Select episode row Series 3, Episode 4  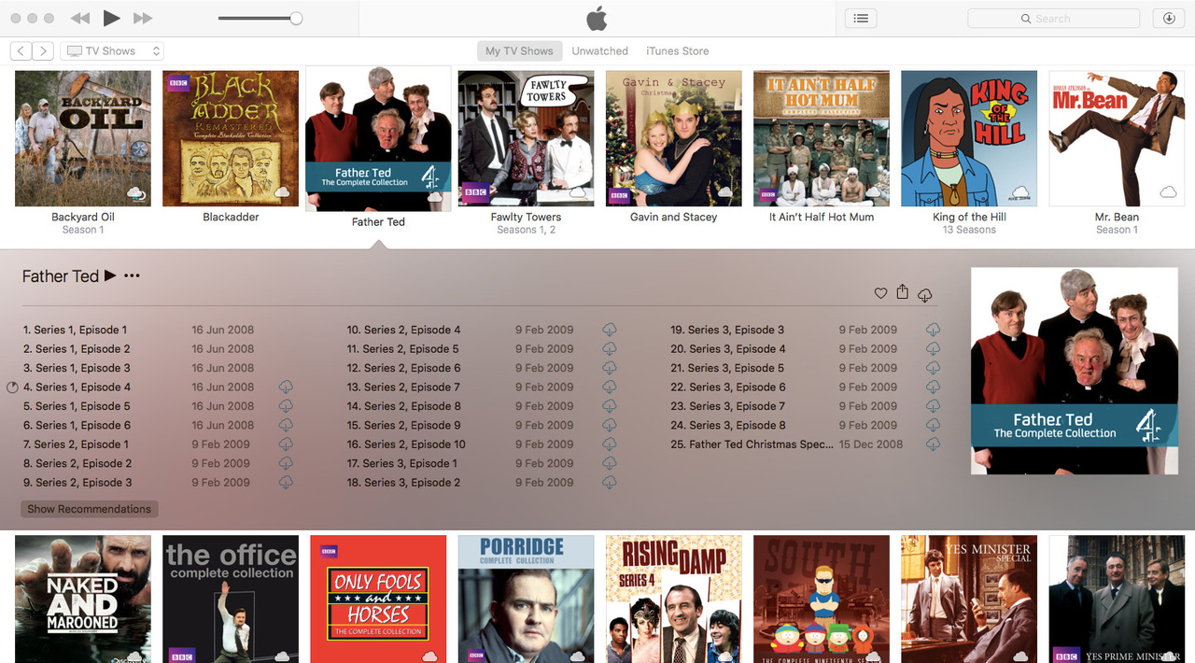pyautogui.click(x=806, y=348)
